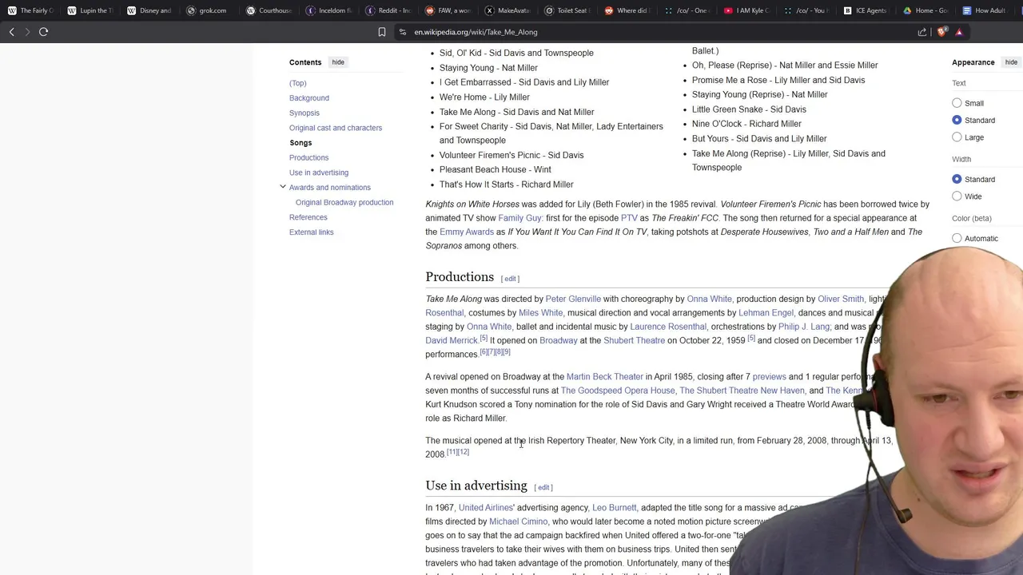The height and width of the screenshot is (575, 1023).
Task: Open the MakeAvatar tab
Action: click(x=508, y=10)
